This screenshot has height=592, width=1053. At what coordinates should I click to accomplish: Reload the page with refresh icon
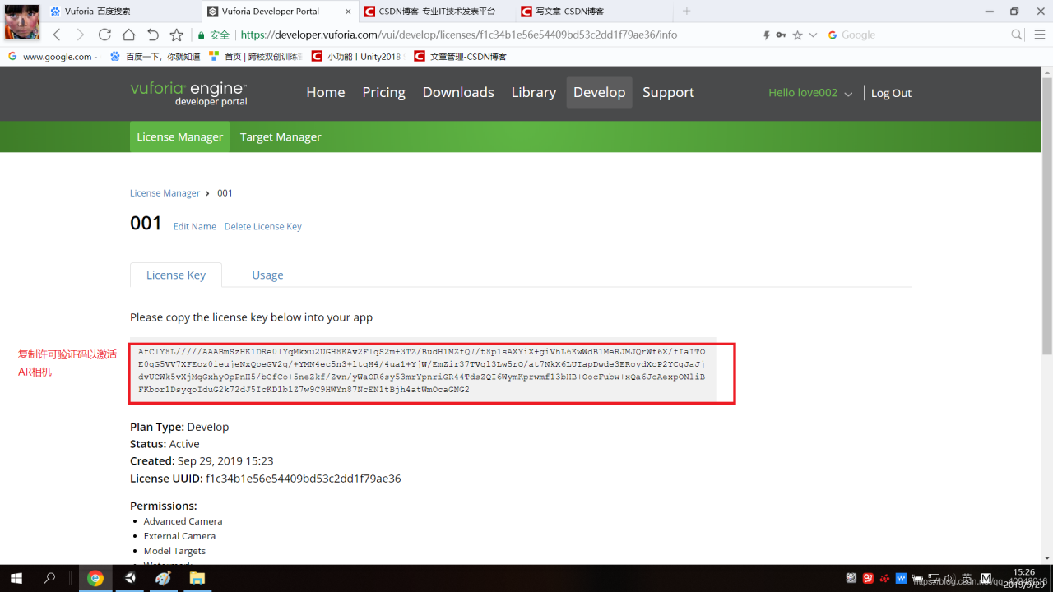(104, 35)
